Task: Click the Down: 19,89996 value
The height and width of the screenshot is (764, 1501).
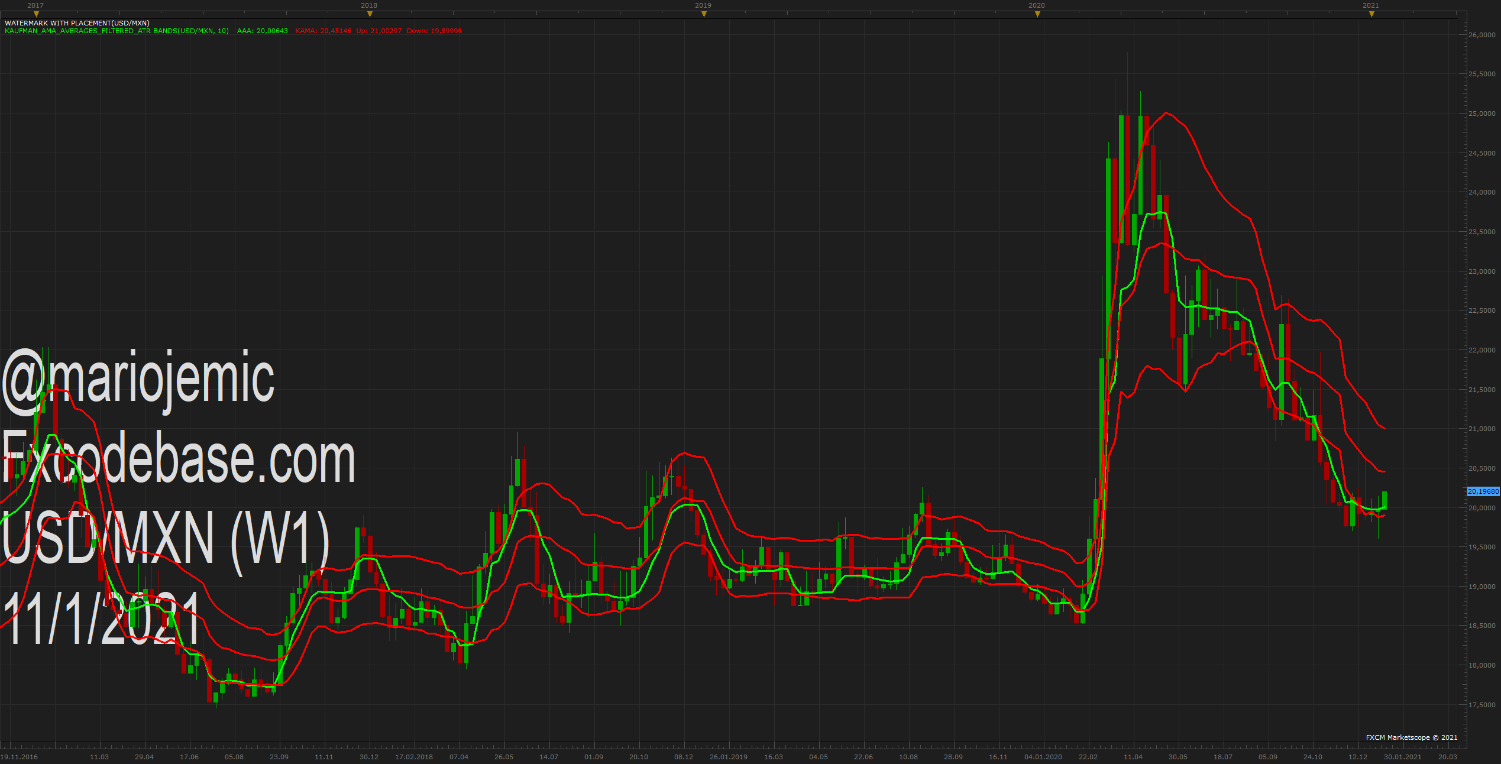Action: [434, 31]
